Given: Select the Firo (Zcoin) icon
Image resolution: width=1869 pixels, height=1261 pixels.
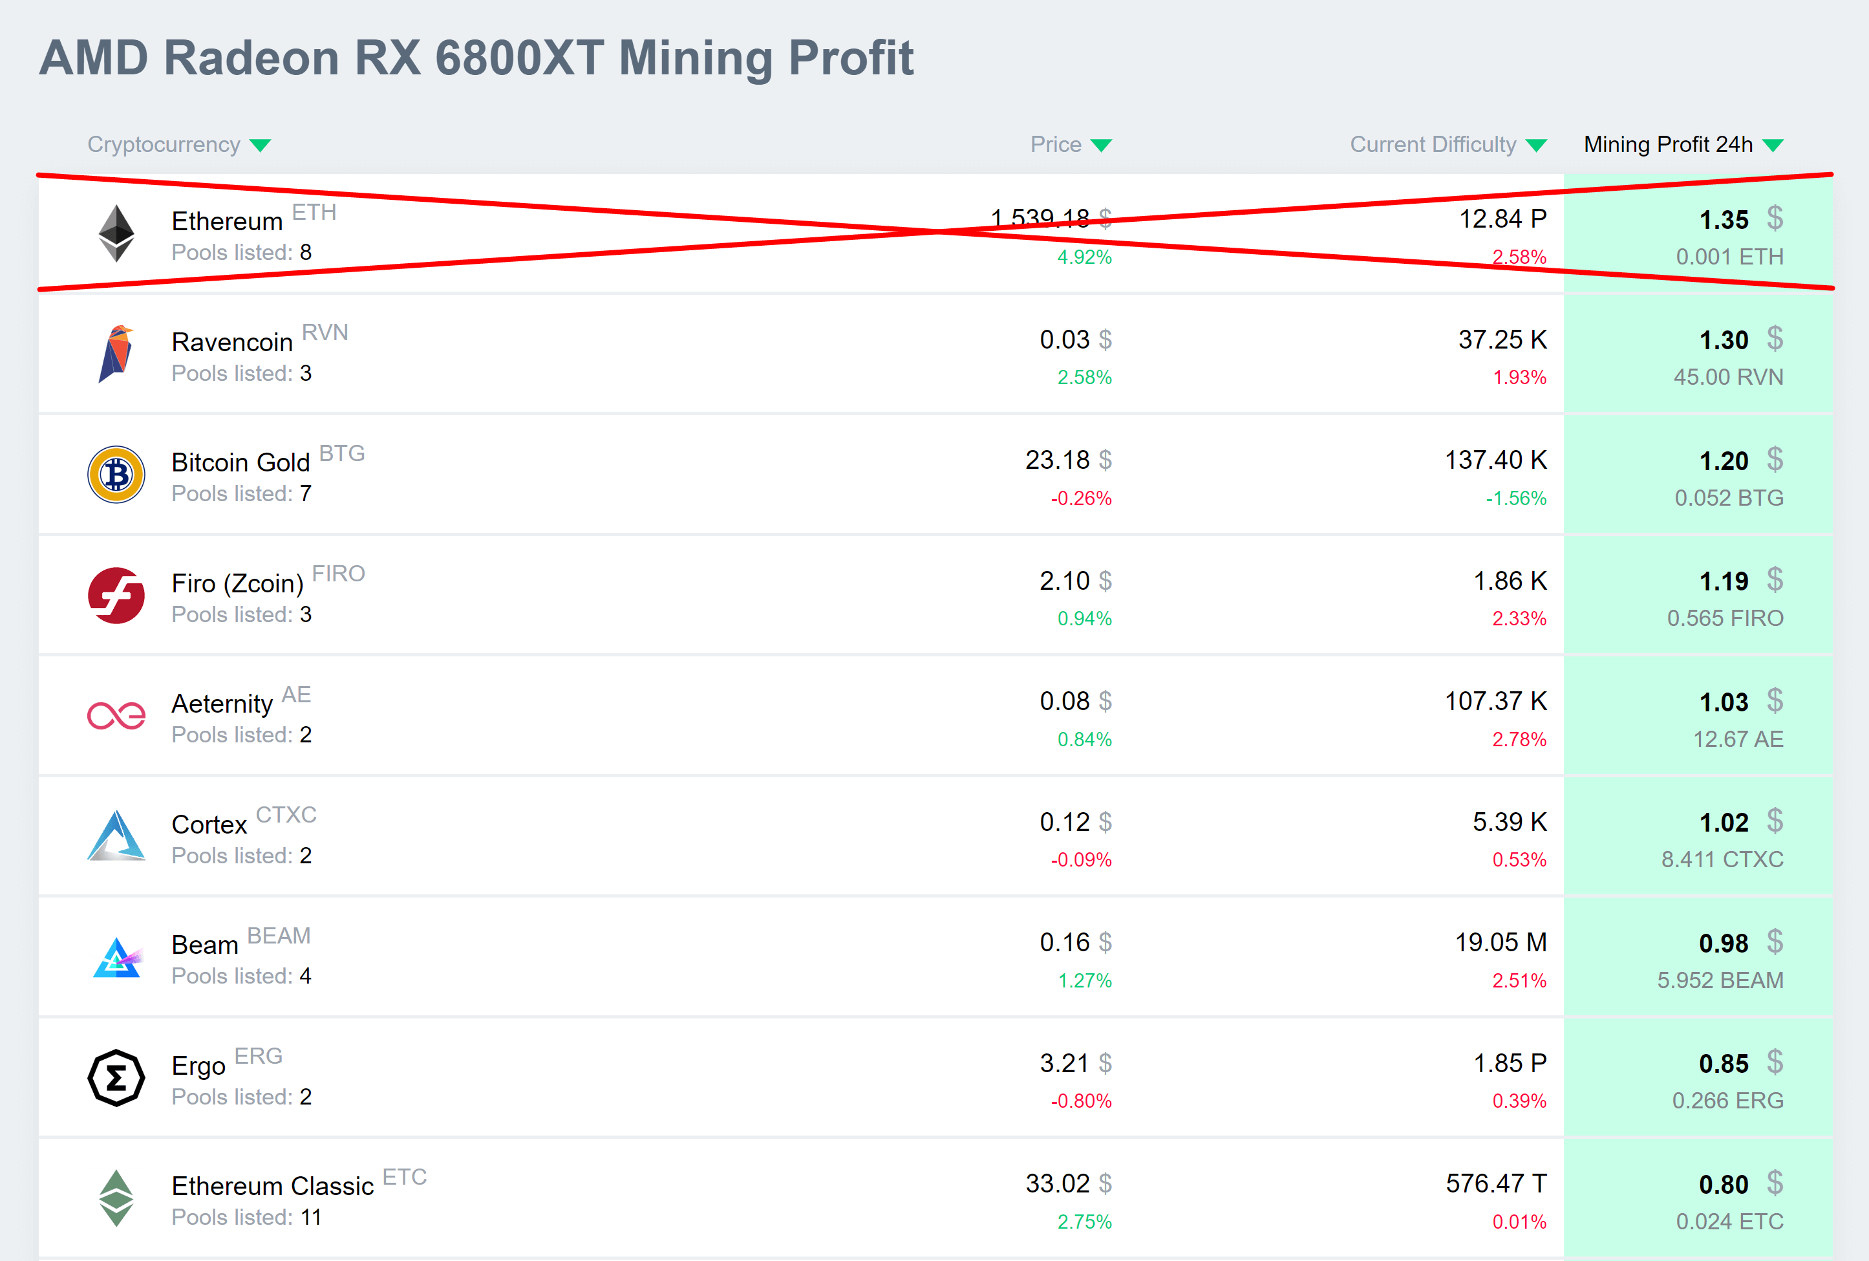Looking at the screenshot, I should point(116,595).
